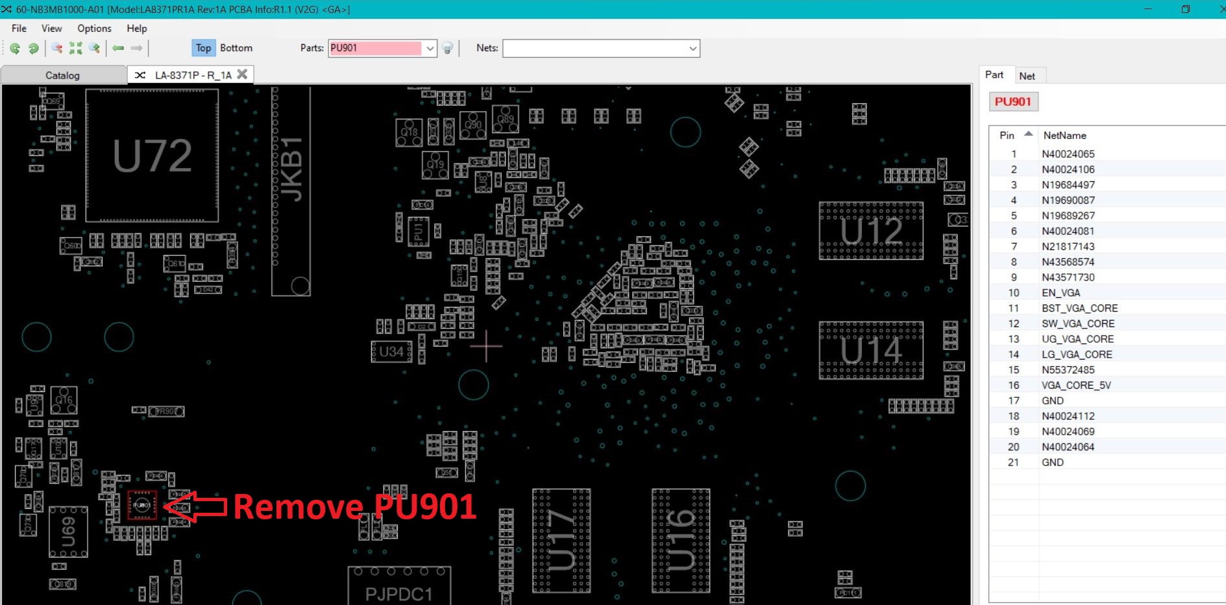The height and width of the screenshot is (605, 1226).
Task: Click the rotate clockwise icon
Action: (x=33, y=48)
